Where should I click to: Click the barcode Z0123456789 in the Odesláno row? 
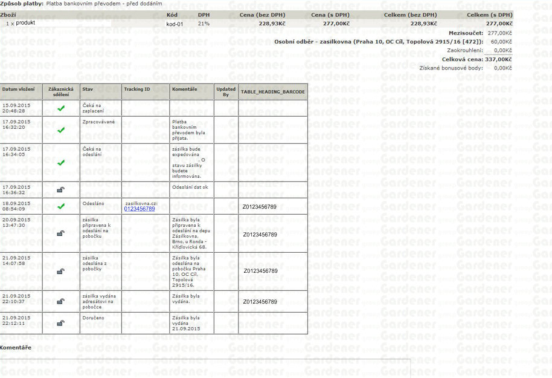tap(260, 206)
